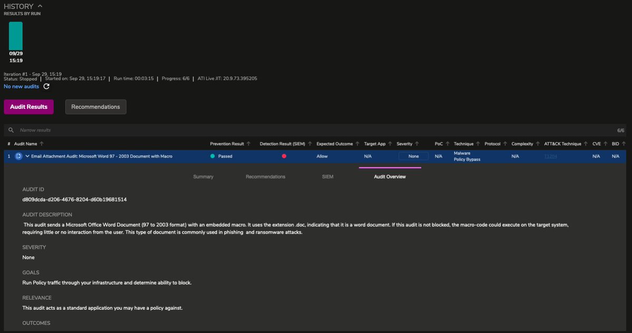The width and height of the screenshot is (632, 333).
Task: Click the green Passed status indicator
Action: click(x=212, y=156)
